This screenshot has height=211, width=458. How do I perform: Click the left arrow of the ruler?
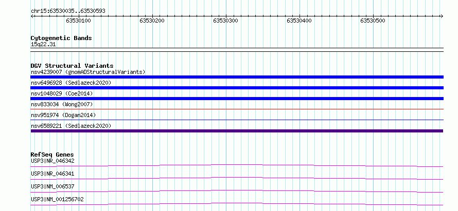[32, 16]
